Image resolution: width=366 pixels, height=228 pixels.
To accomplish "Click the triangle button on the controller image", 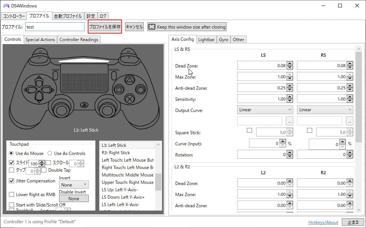I will 130,80.
